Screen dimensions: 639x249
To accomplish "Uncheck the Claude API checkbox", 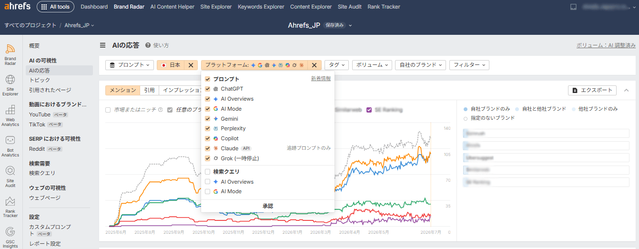I will [207, 148].
